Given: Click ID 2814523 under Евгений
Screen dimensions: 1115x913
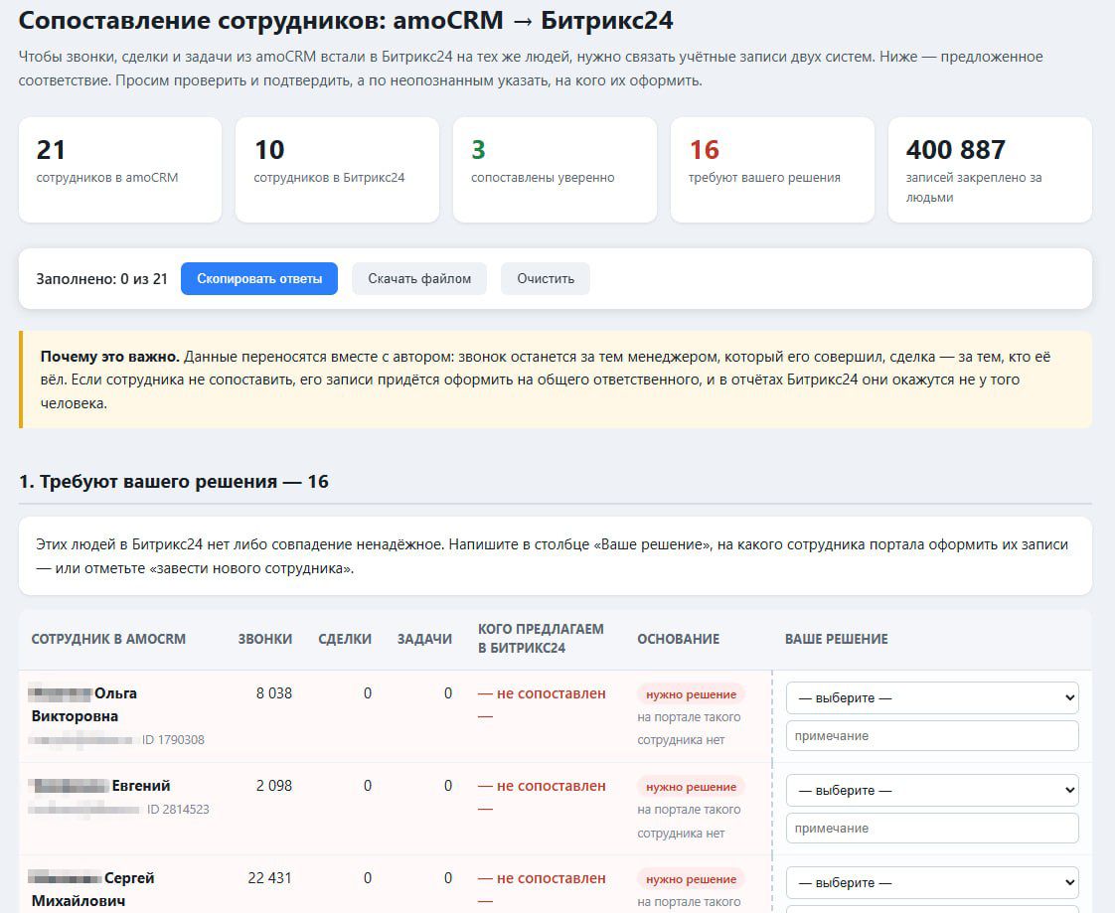Looking at the screenshot, I should pos(178,810).
